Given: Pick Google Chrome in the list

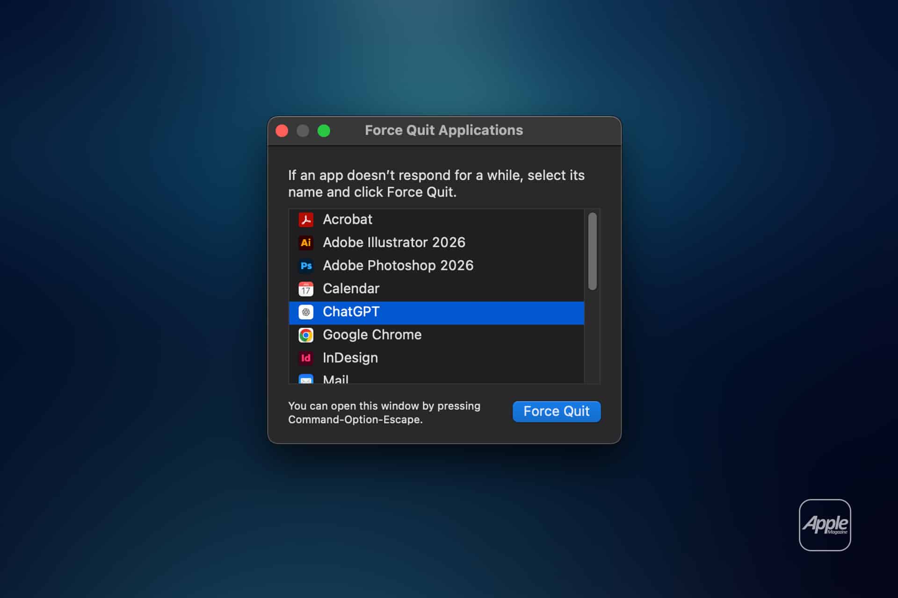Looking at the screenshot, I should (436, 335).
